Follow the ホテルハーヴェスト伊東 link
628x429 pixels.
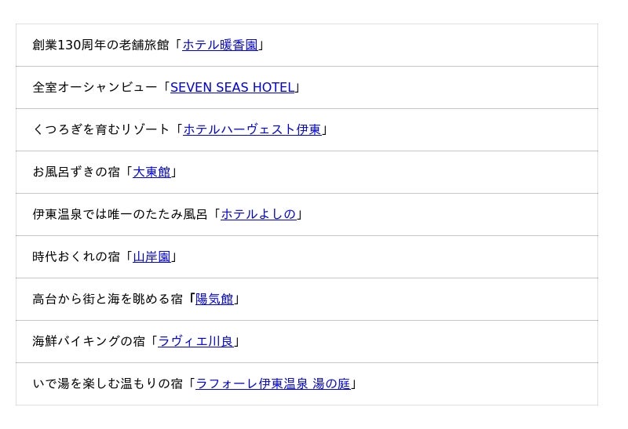click(x=252, y=130)
